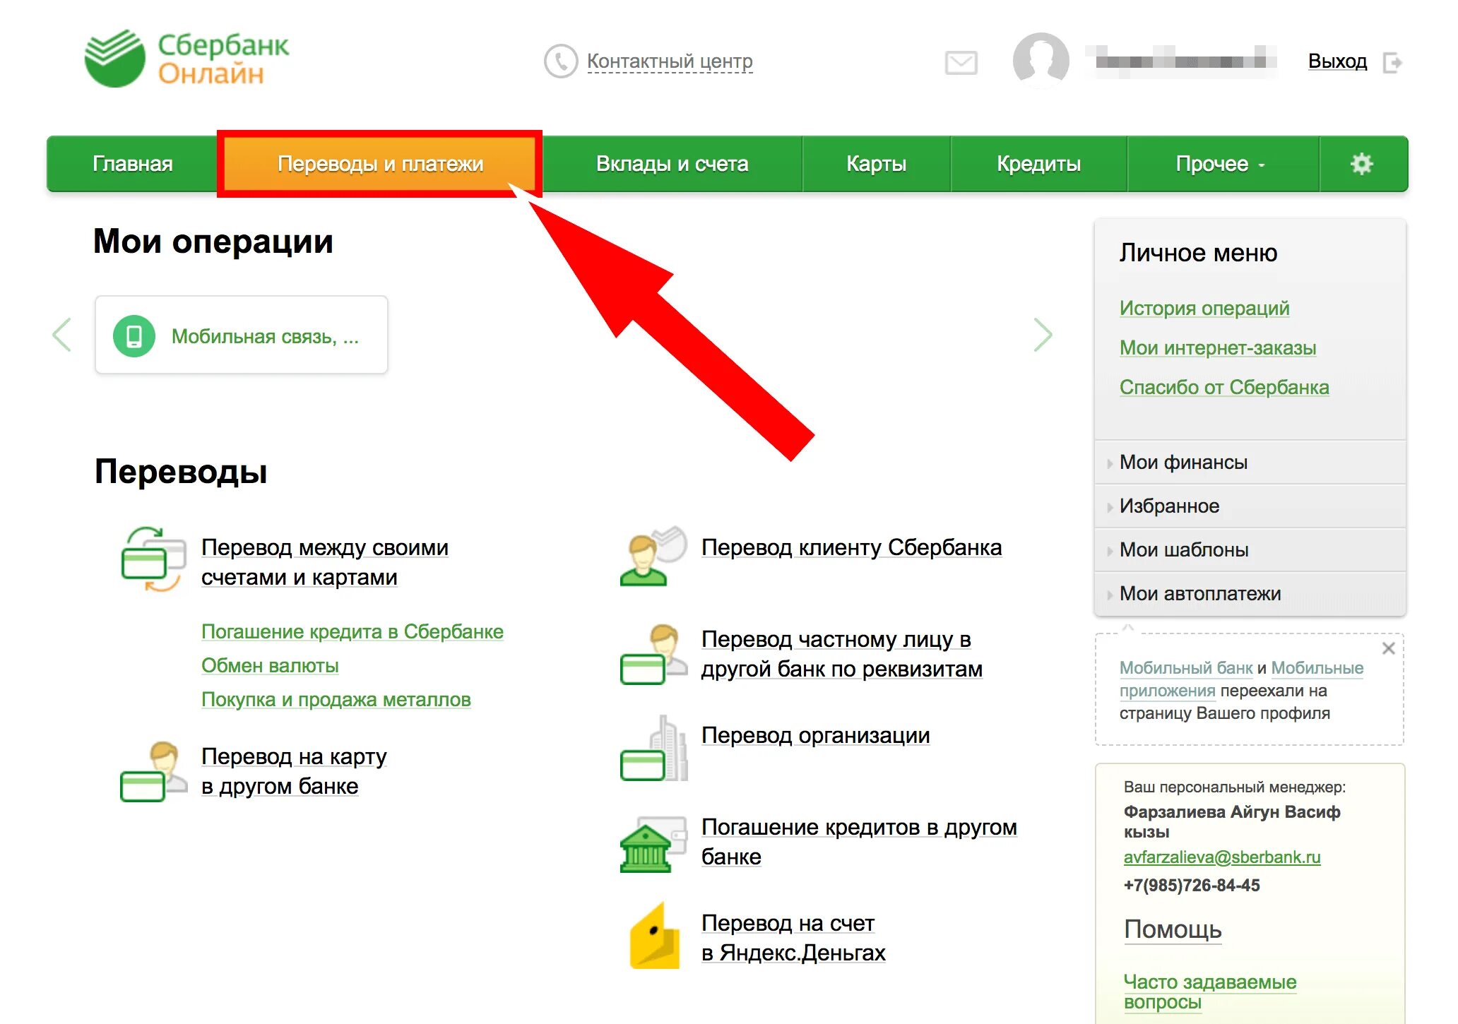This screenshot has height=1024, width=1458.
Task: Open Погашение кредитов в другом банке
Action: (859, 842)
